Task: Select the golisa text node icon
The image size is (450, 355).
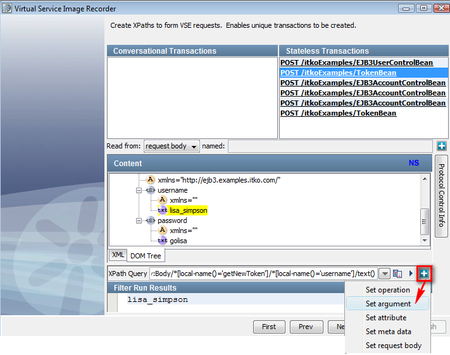Action: pos(163,241)
